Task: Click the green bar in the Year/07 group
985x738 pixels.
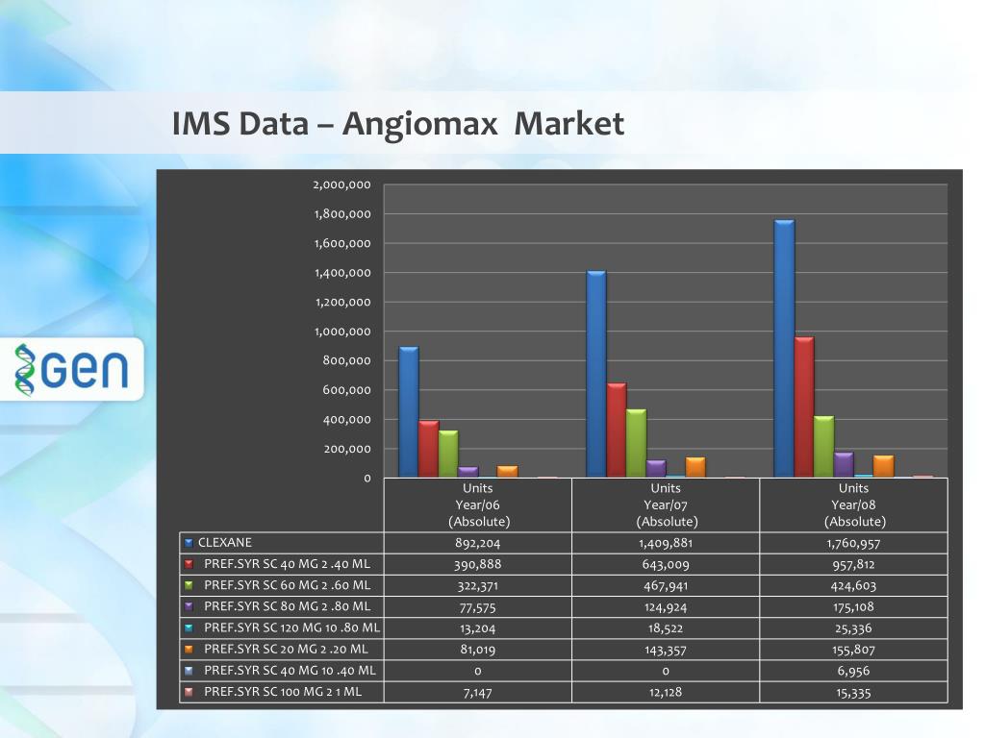Action: [637, 443]
